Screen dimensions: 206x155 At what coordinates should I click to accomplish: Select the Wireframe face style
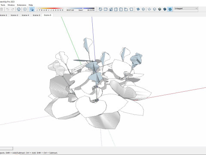pyautogui.click(x=149, y=9)
